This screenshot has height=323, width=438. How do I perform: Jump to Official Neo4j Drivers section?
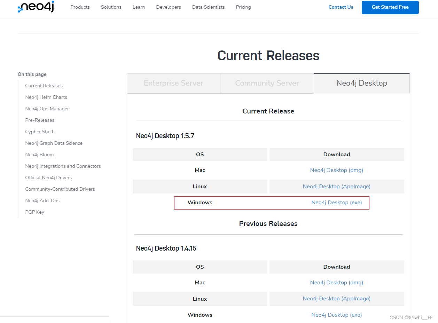(48, 178)
